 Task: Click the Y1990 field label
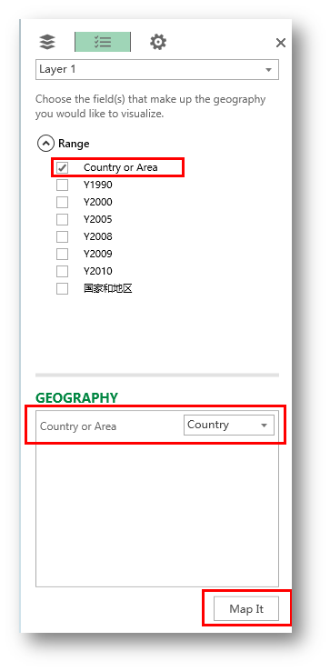click(x=97, y=185)
